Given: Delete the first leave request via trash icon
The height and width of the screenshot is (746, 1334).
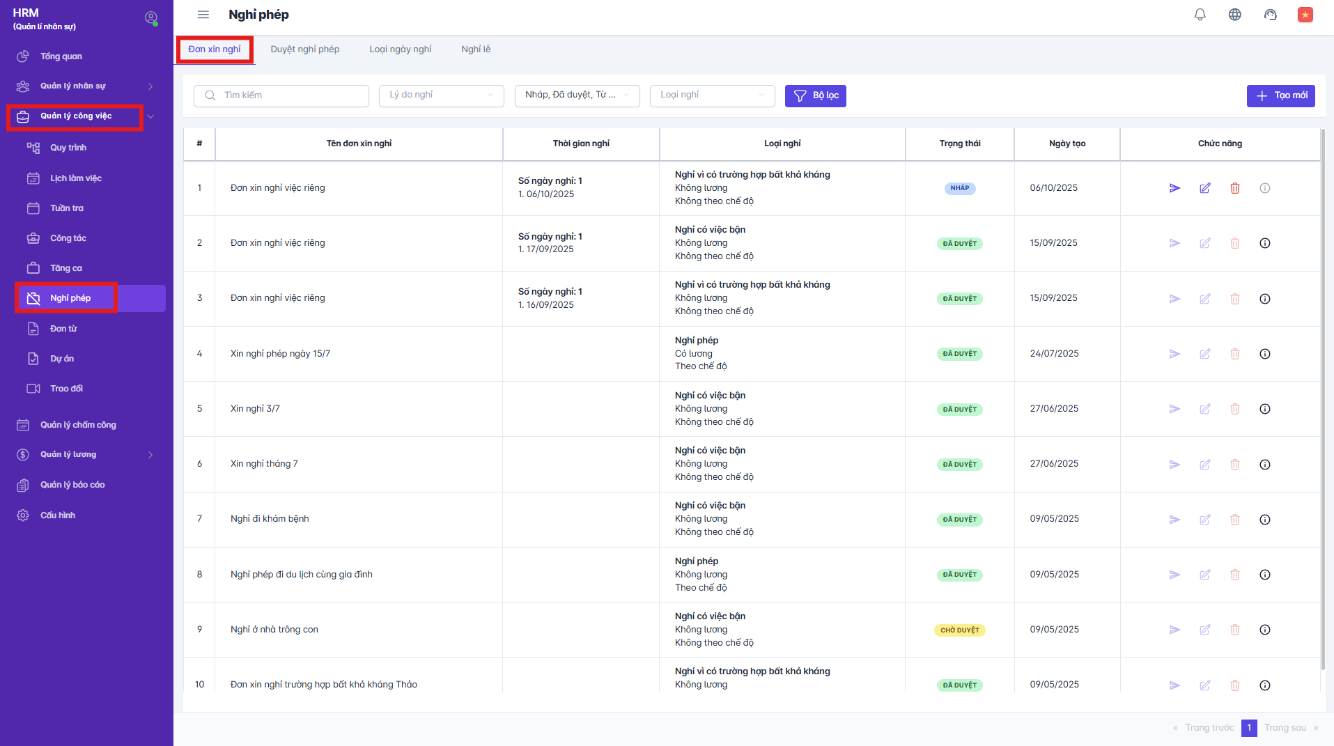Looking at the screenshot, I should (x=1234, y=188).
